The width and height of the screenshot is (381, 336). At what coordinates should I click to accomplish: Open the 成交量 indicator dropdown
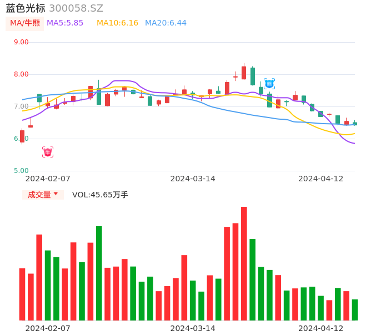click(x=43, y=195)
